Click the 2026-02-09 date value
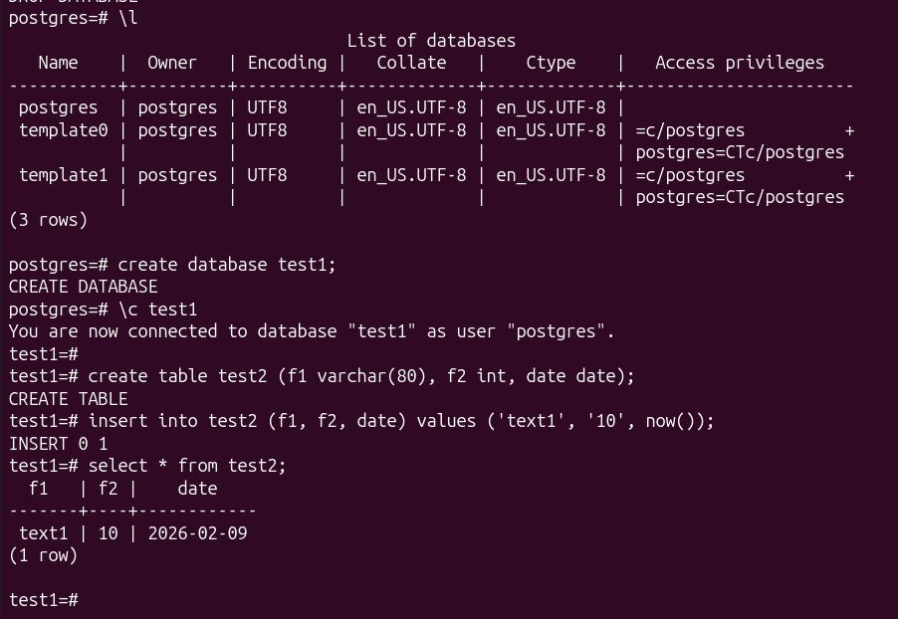The image size is (898, 619). coord(197,533)
